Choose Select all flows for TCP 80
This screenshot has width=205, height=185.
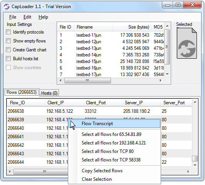(114, 151)
